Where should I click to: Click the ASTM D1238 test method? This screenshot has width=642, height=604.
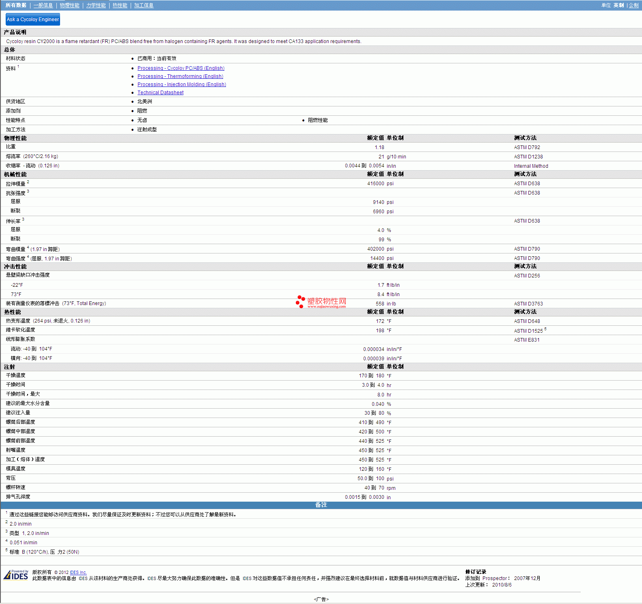click(x=528, y=157)
